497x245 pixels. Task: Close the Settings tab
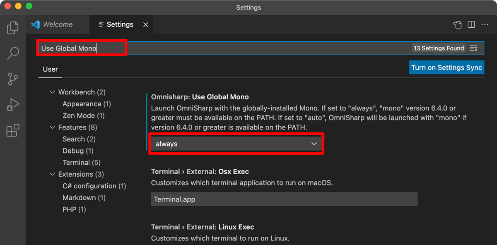146,25
